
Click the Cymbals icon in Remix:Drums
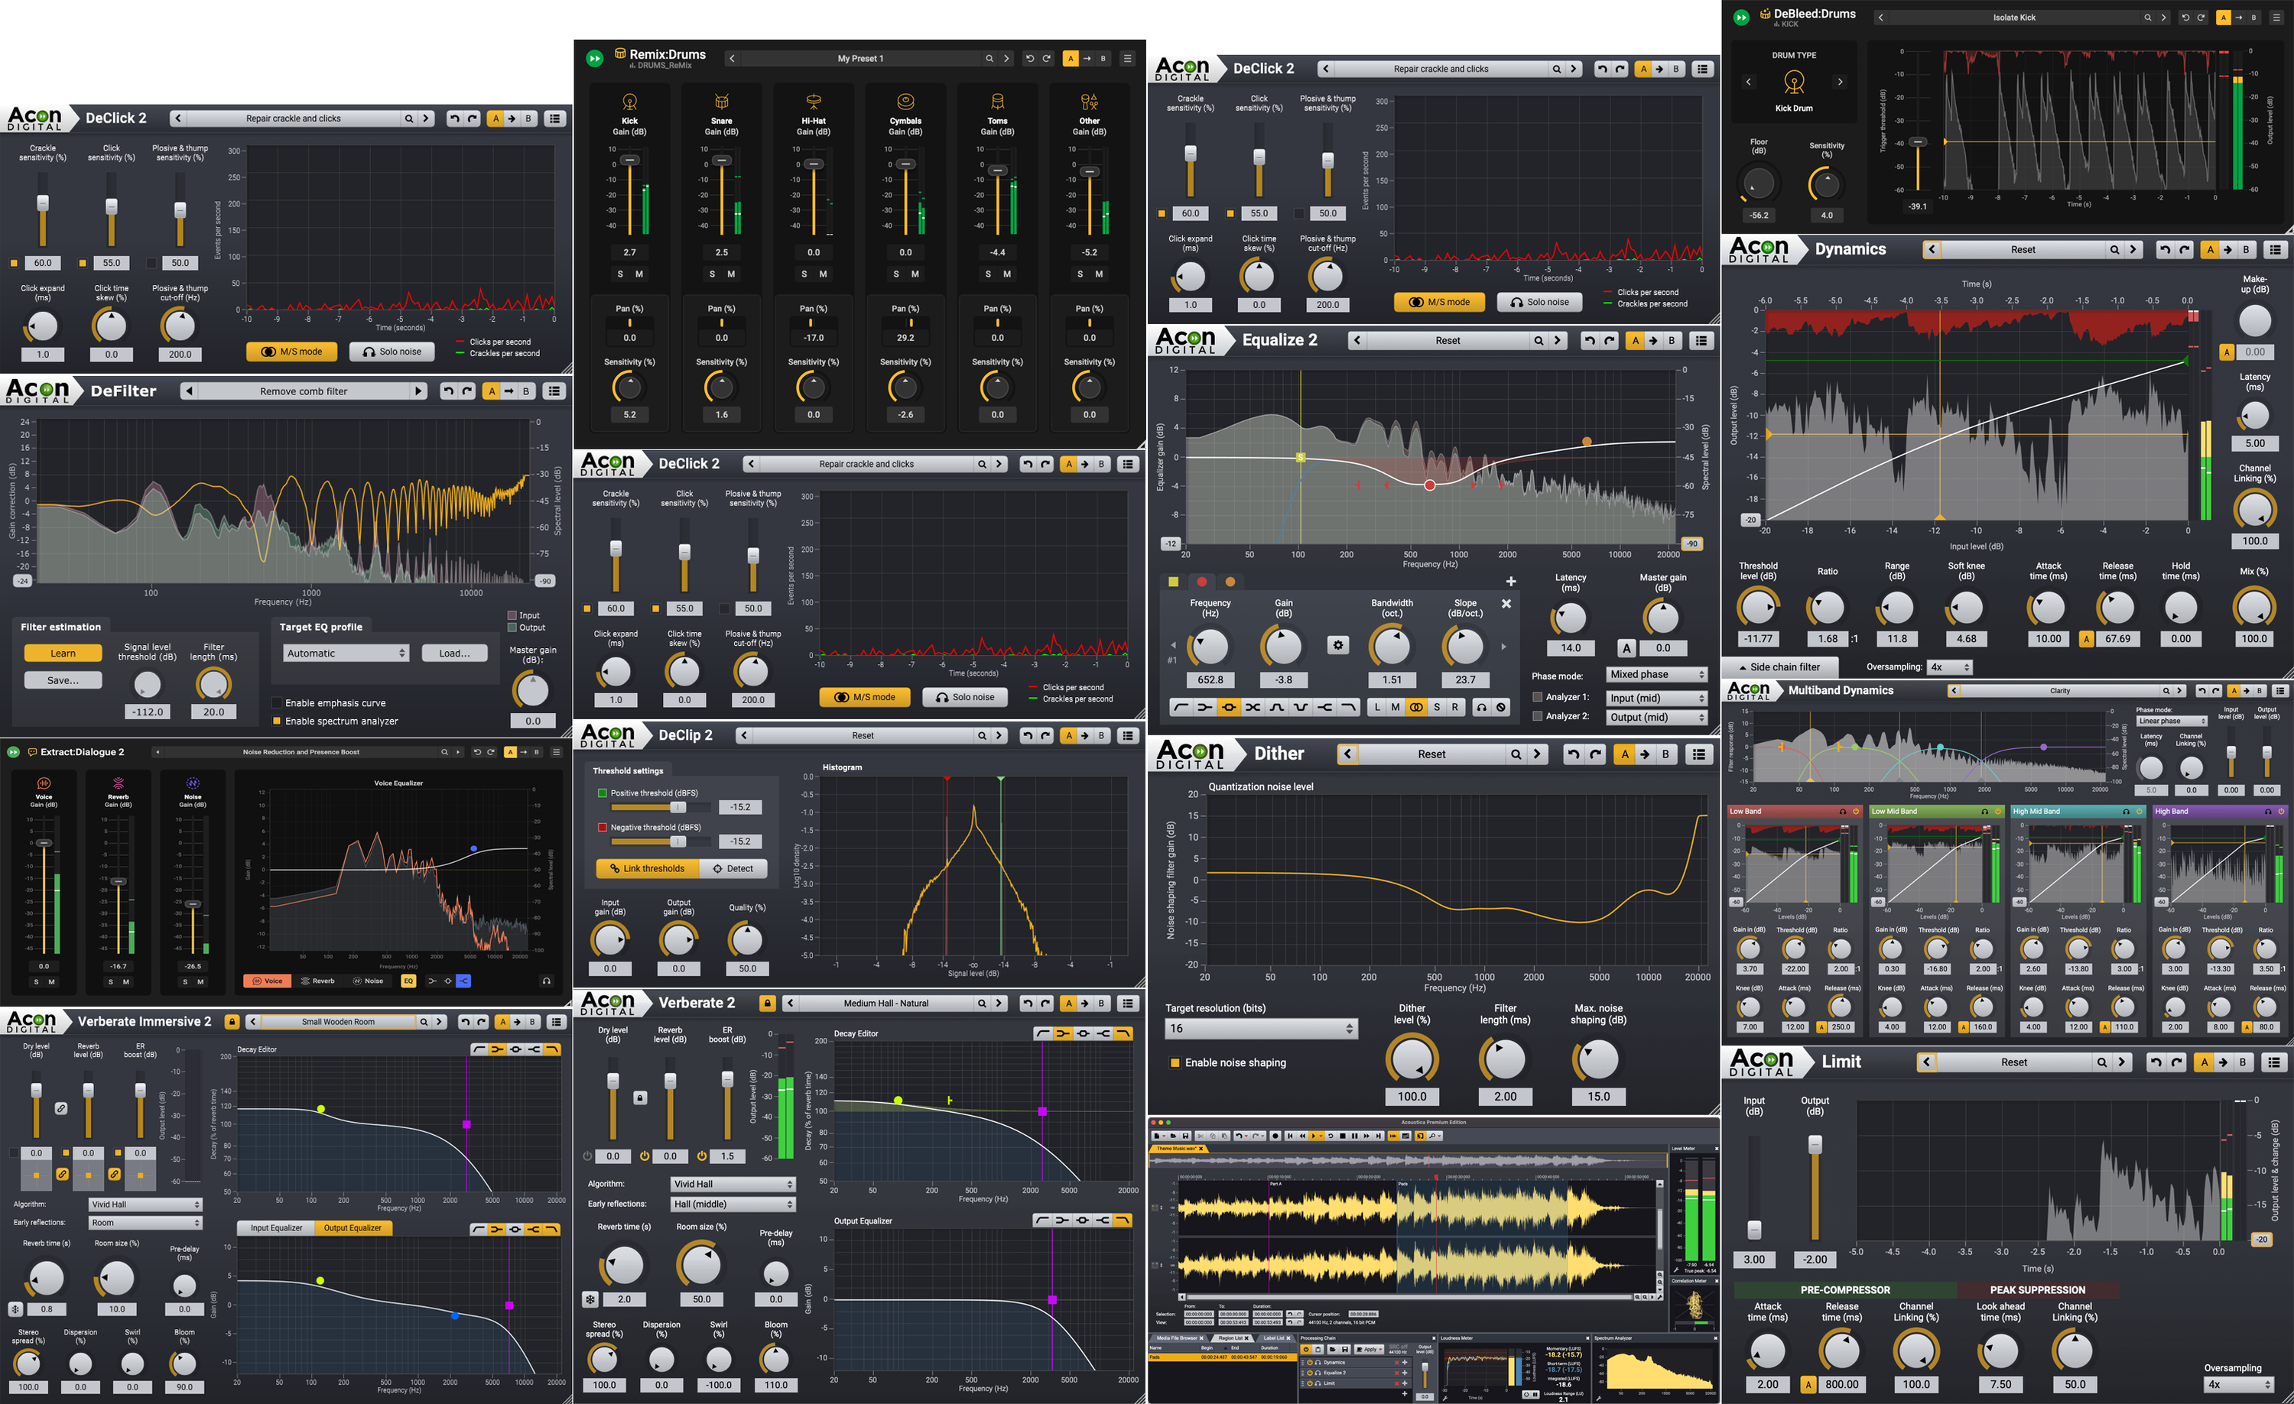click(x=905, y=102)
